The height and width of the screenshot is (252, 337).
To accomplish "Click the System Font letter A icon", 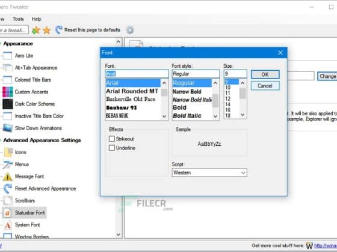I will coord(7,225).
